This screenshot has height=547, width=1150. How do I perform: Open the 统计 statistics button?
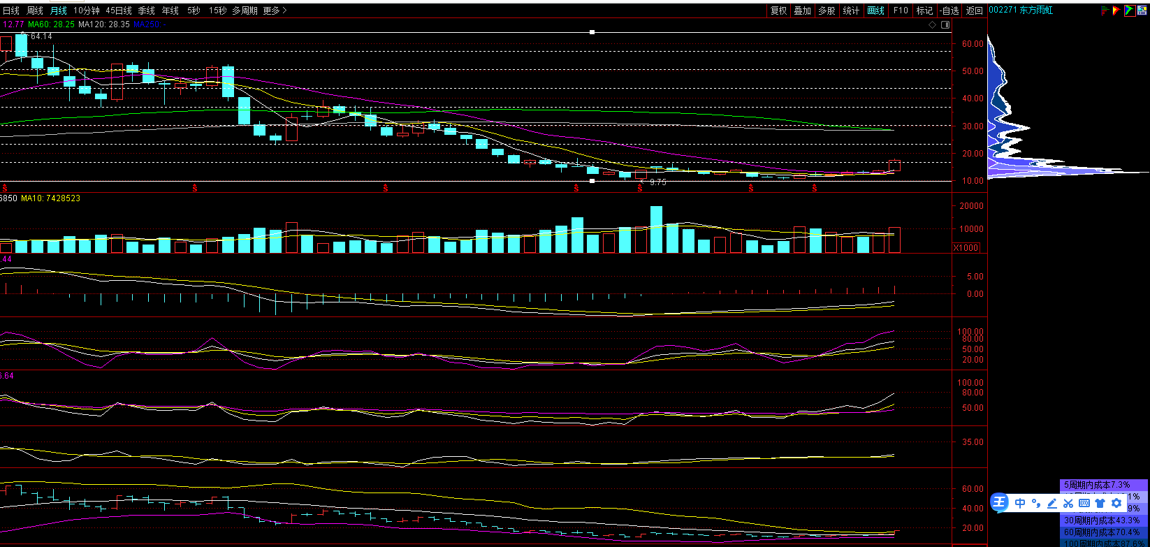851,10
